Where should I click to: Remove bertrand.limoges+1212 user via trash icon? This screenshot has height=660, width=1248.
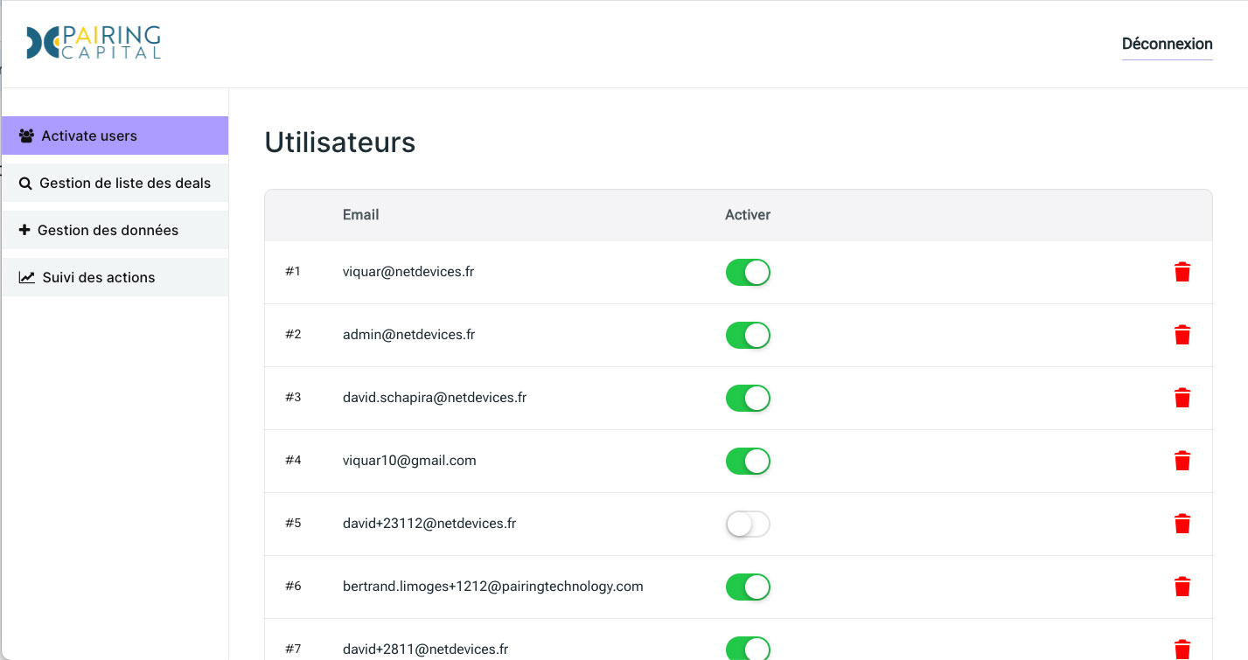click(x=1182, y=587)
